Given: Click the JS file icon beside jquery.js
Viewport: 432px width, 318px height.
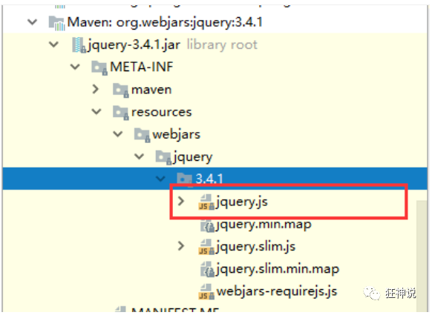Looking at the screenshot, I should point(206,202).
